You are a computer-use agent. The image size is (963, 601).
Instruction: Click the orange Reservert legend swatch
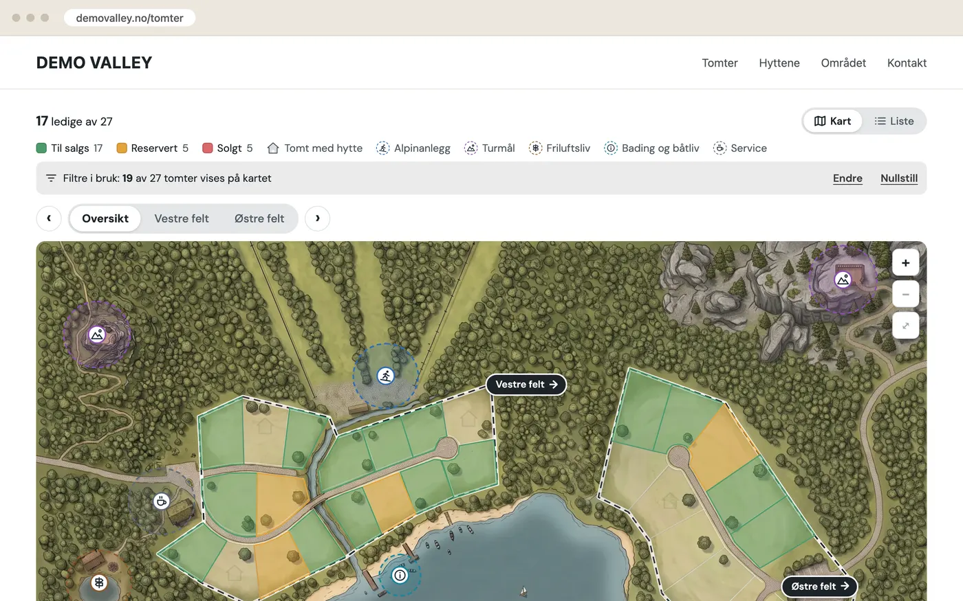(122, 148)
